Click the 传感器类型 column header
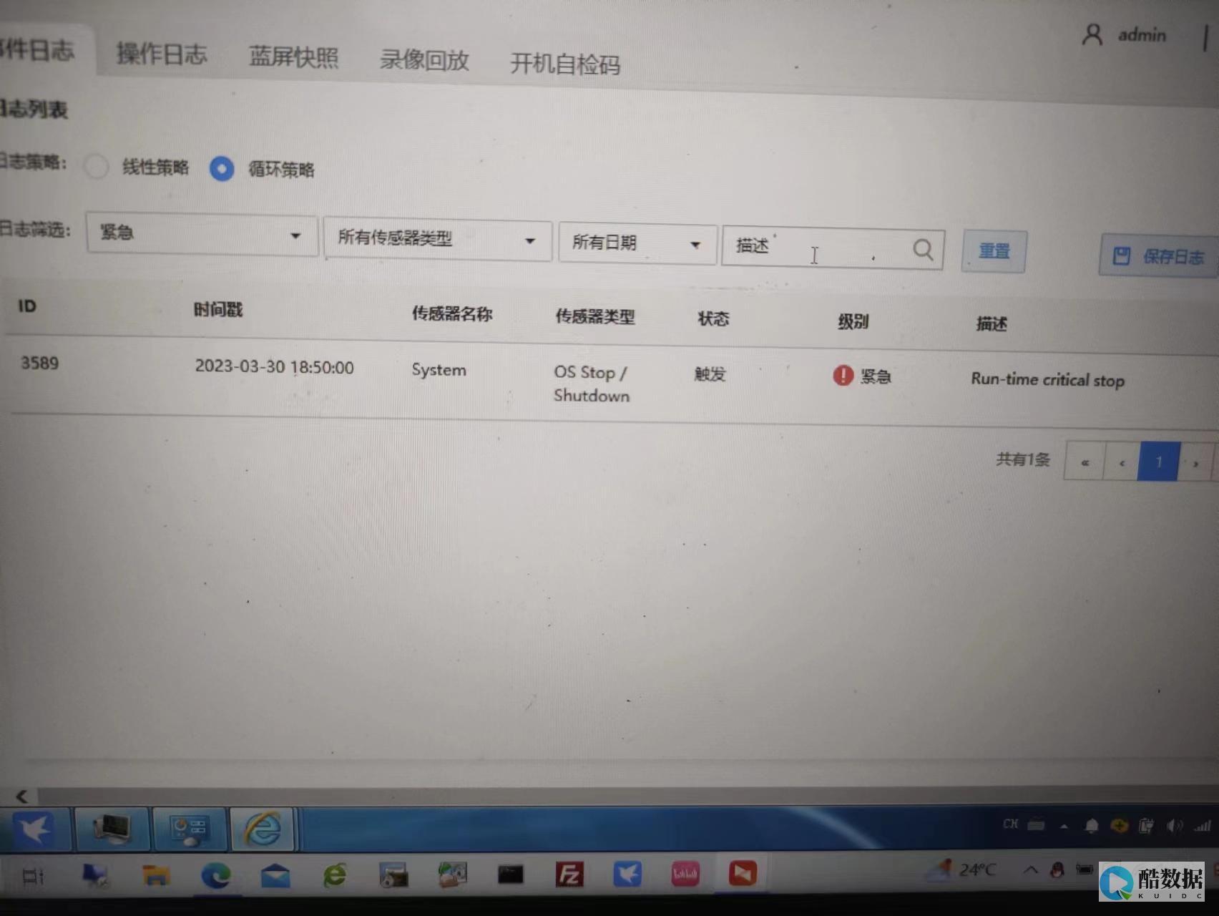1219x916 pixels. (x=595, y=316)
